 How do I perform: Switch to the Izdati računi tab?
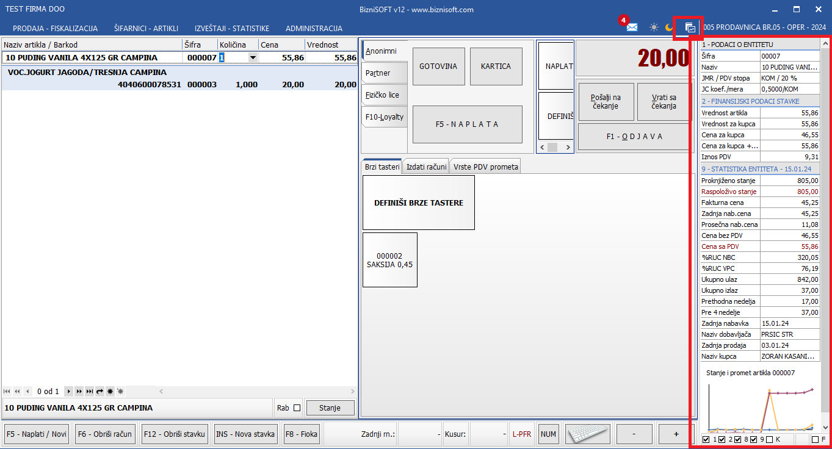[x=426, y=167]
